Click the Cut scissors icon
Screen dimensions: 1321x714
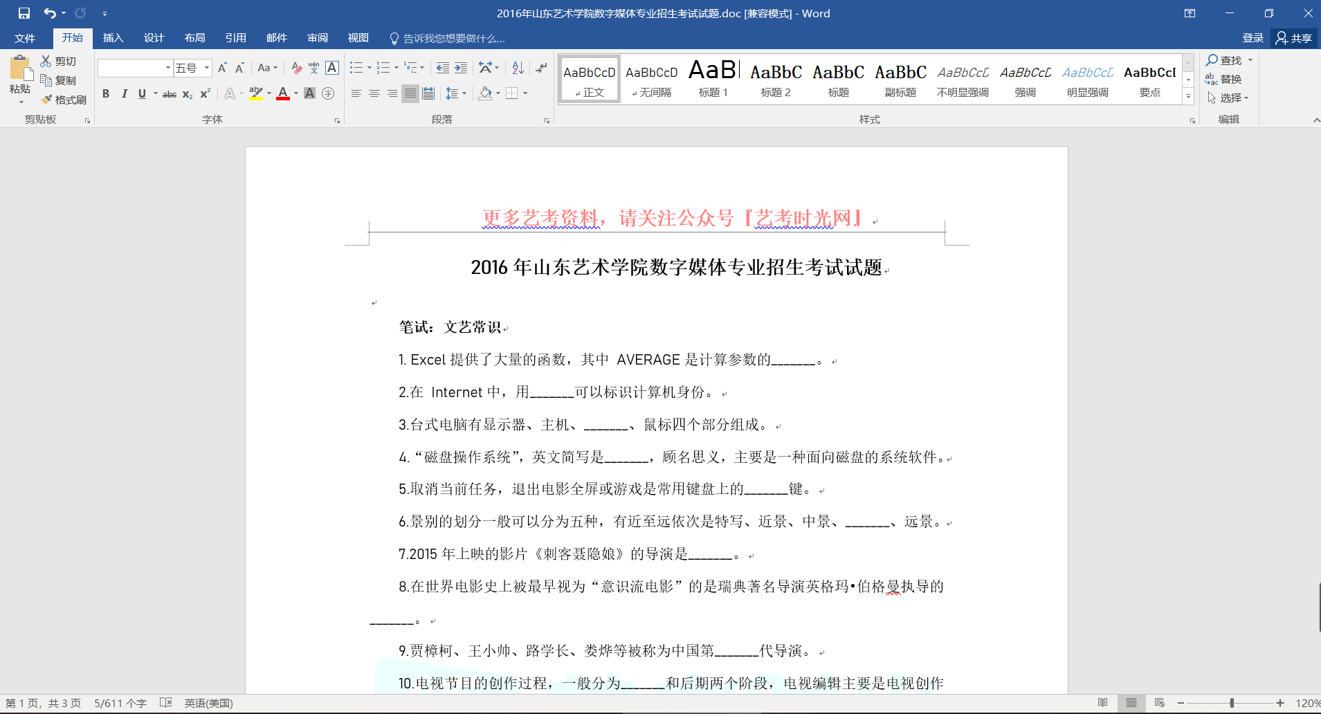click(46, 61)
